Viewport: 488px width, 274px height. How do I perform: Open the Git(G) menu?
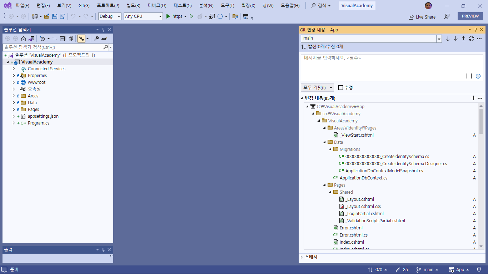(x=84, y=6)
